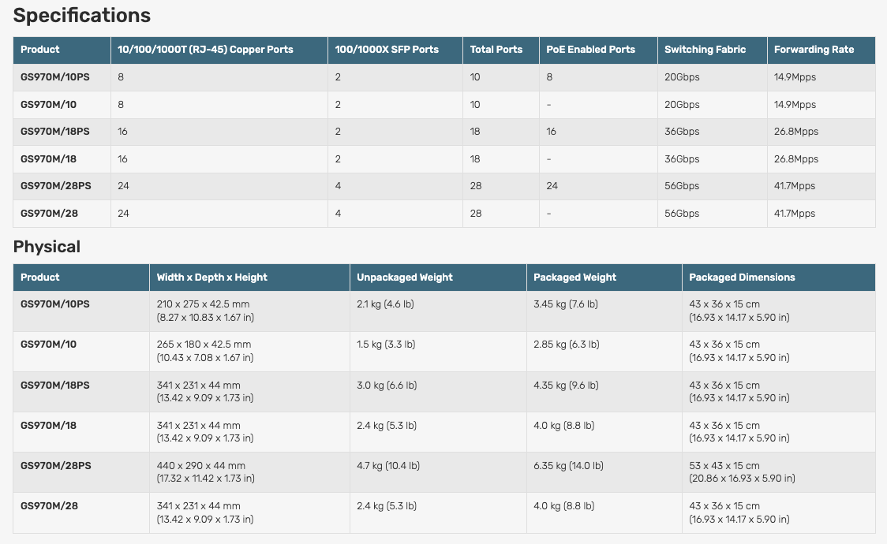Select the 6.35 kg (14.0 lb) packaged weight
The height and width of the screenshot is (544, 887).
coord(568,466)
